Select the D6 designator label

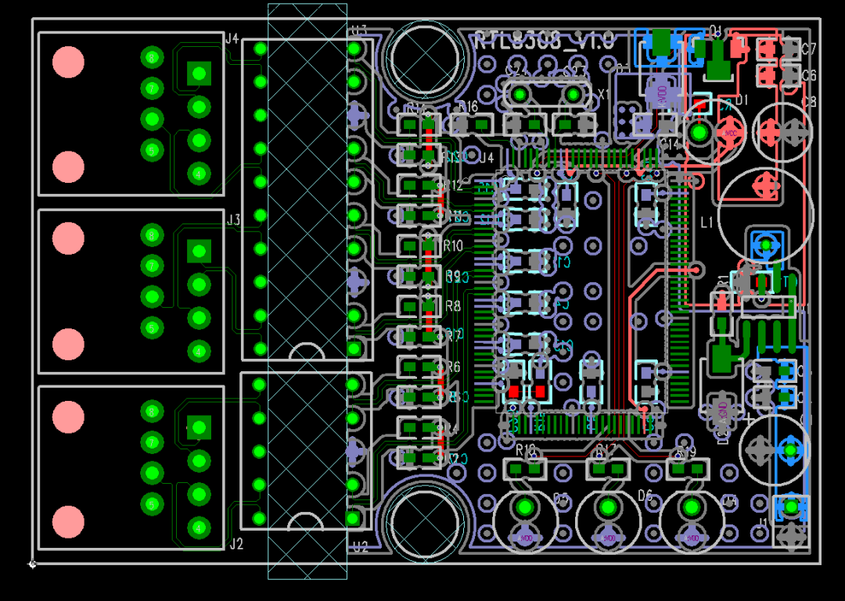tap(645, 495)
